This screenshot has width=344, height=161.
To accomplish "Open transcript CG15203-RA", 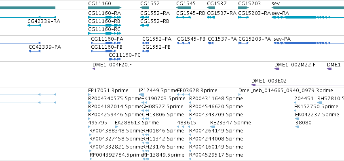I will (x=243, y=17).
